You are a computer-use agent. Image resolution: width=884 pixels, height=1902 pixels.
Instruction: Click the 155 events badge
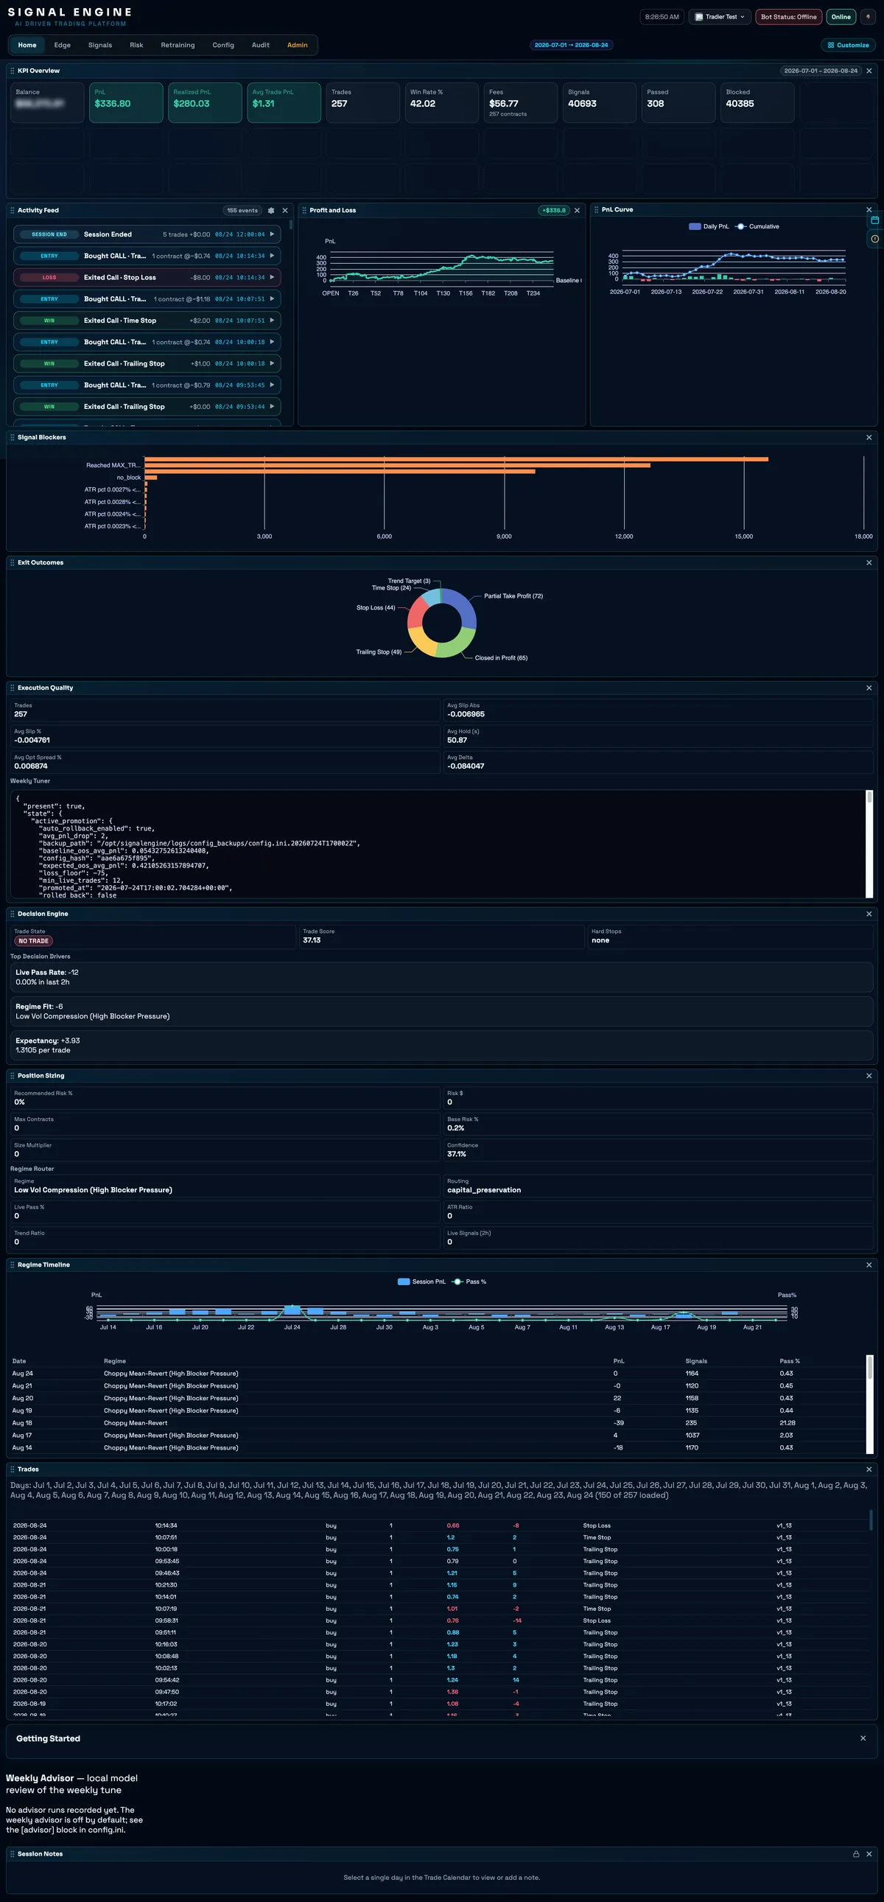pyautogui.click(x=242, y=211)
